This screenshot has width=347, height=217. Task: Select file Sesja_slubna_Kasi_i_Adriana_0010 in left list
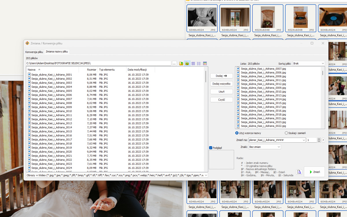(51, 111)
